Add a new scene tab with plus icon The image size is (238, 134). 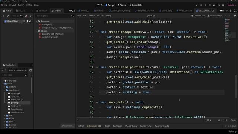[x=227, y=10]
